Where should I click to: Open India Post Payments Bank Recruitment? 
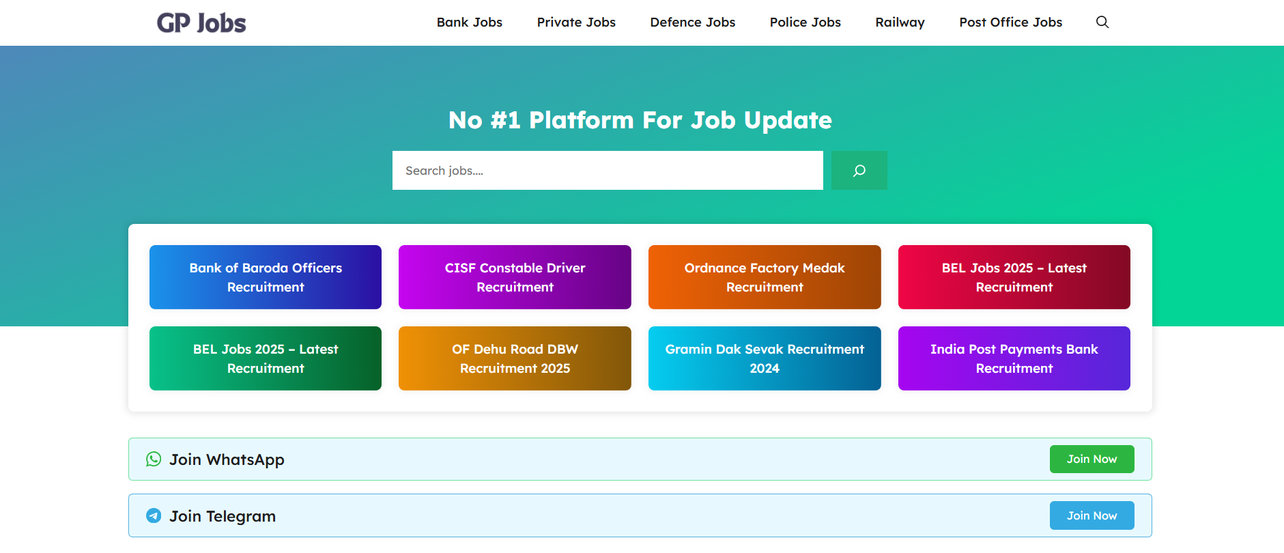1014,358
